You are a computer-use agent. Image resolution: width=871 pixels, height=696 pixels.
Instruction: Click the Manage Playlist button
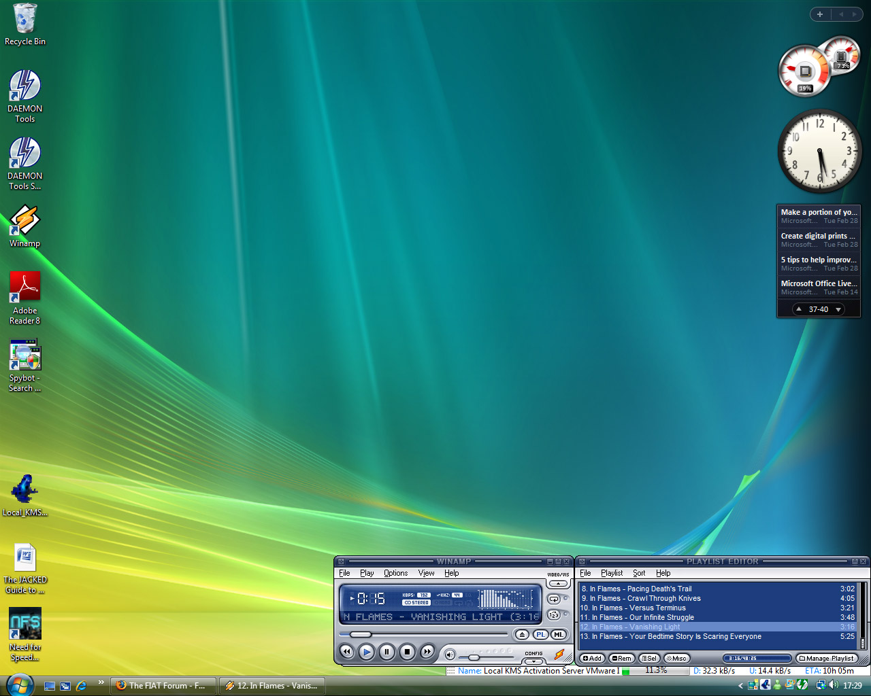pyautogui.click(x=826, y=659)
